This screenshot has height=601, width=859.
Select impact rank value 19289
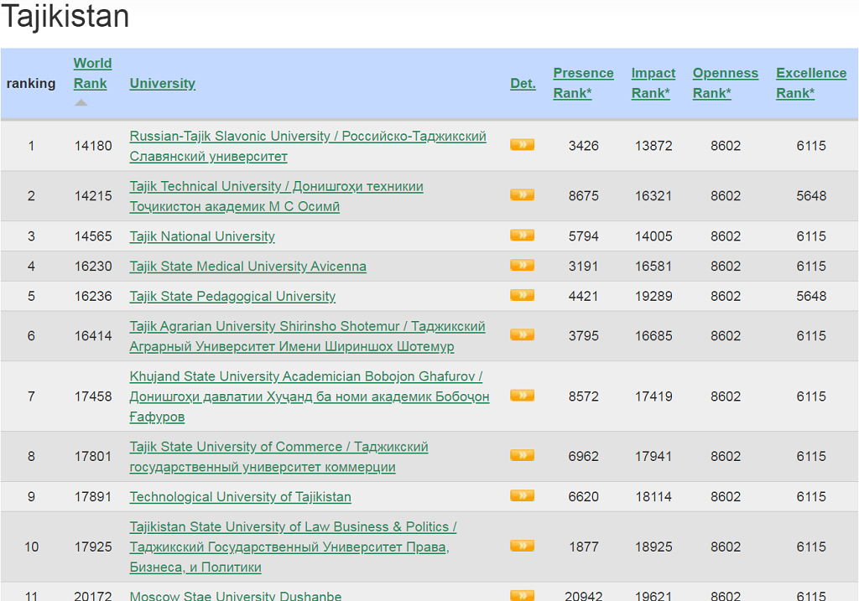[653, 296]
